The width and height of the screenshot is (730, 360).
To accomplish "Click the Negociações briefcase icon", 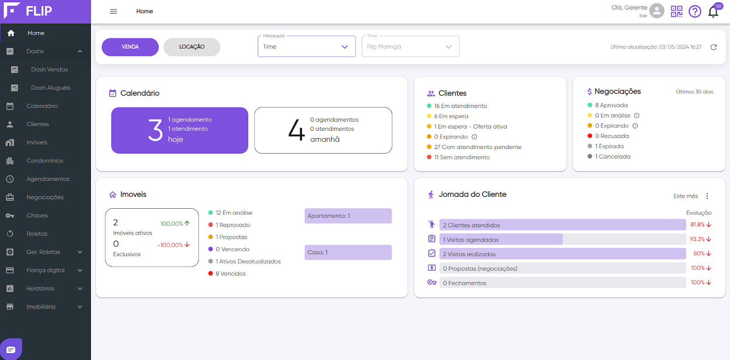I will 10,197.
